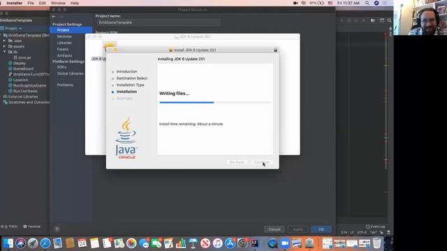Expand the .idea folder in project tree
The image size is (447, 251).
coord(4,40)
